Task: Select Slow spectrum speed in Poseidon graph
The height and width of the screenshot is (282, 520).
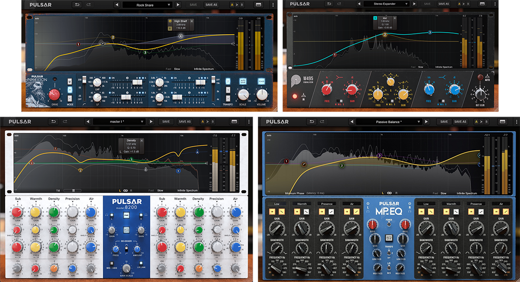Action: [177, 69]
